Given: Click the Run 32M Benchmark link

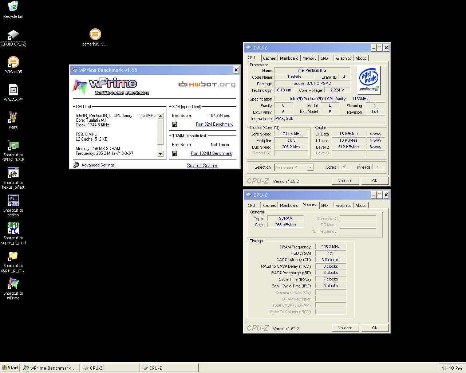Looking at the screenshot, I should click(x=214, y=124).
